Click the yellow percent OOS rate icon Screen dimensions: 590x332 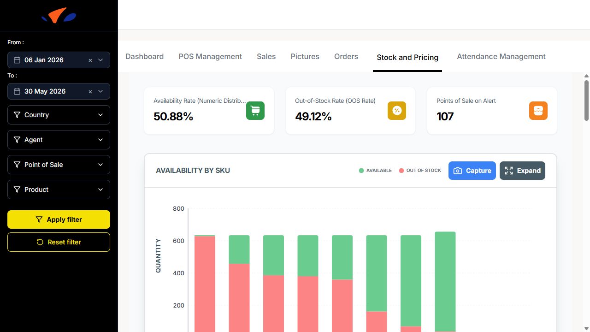click(397, 111)
